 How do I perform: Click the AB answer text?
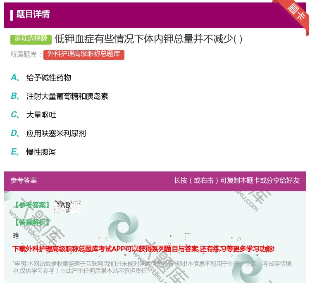click(x=65, y=205)
